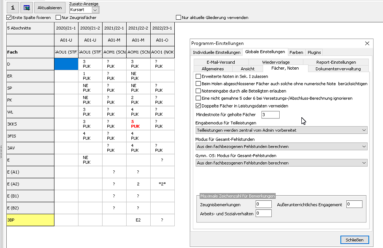Enable Nur aktuelle Gliederung verwenden
The height and width of the screenshot is (248, 383).
click(179, 18)
